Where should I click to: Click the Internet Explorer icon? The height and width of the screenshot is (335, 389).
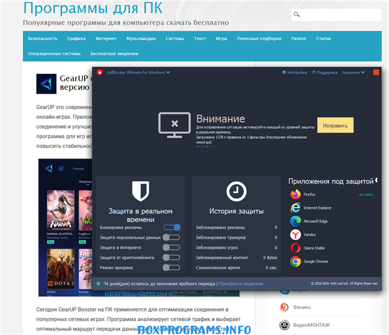click(295, 208)
